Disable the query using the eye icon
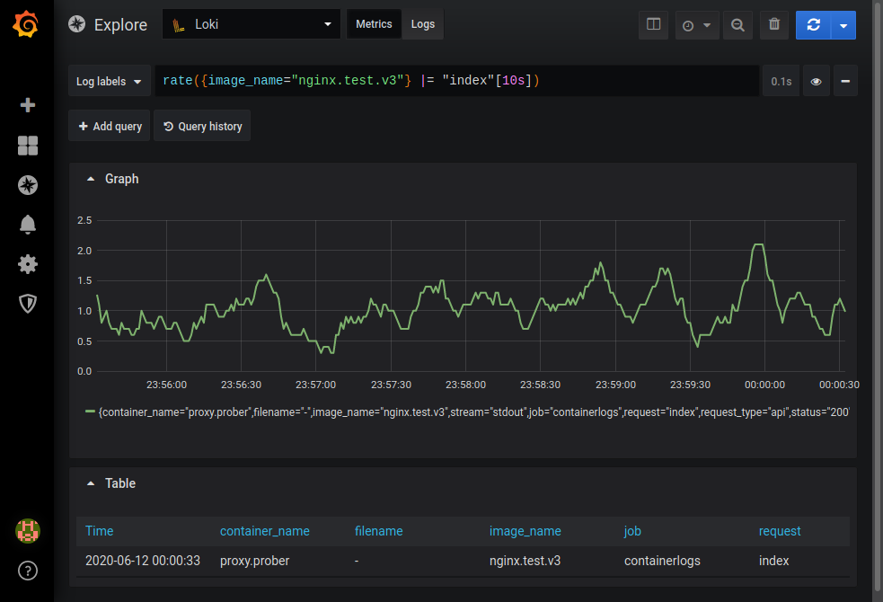Image resolution: width=883 pixels, height=602 pixels. pos(816,81)
